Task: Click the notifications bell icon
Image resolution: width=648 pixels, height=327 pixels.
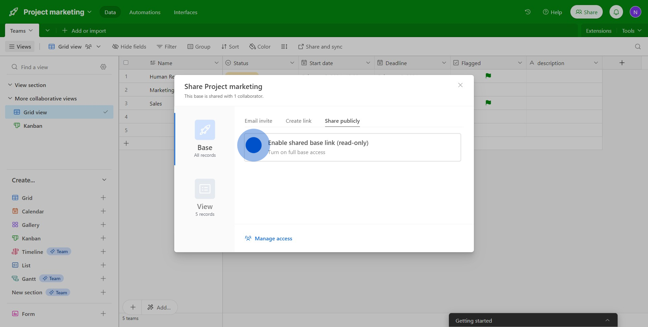Action: [x=616, y=12]
